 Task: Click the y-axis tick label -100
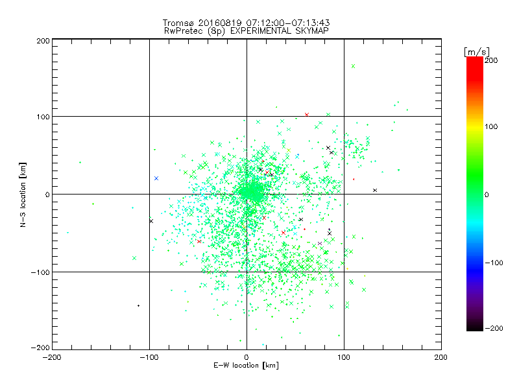point(40,272)
